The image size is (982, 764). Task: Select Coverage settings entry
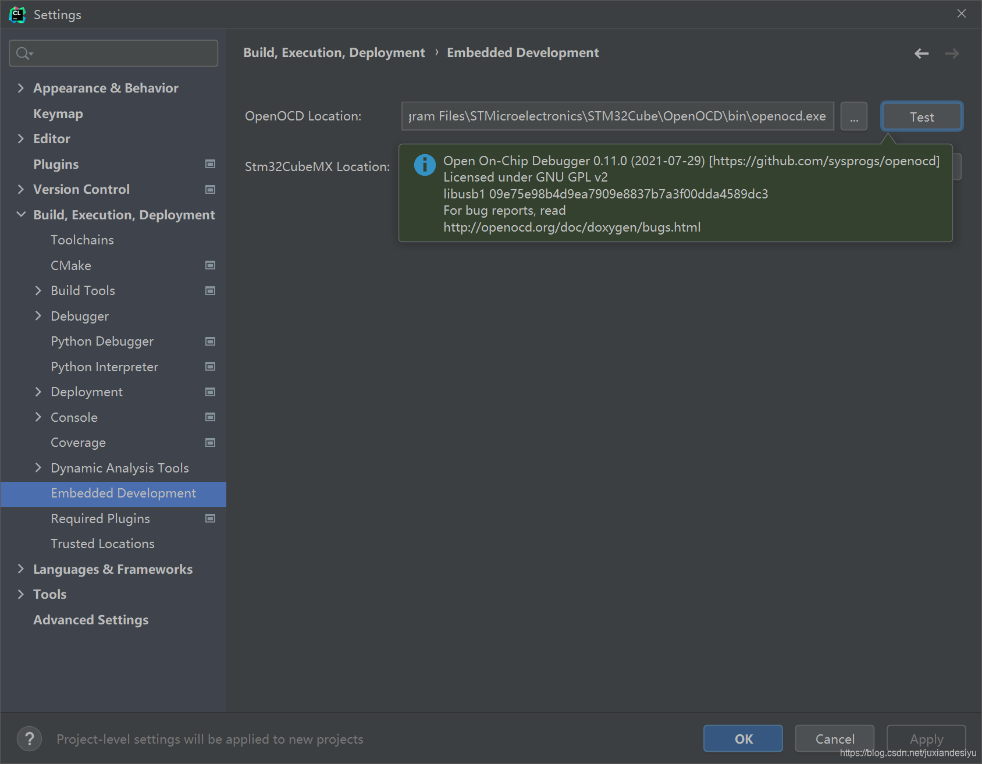click(x=79, y=443)
